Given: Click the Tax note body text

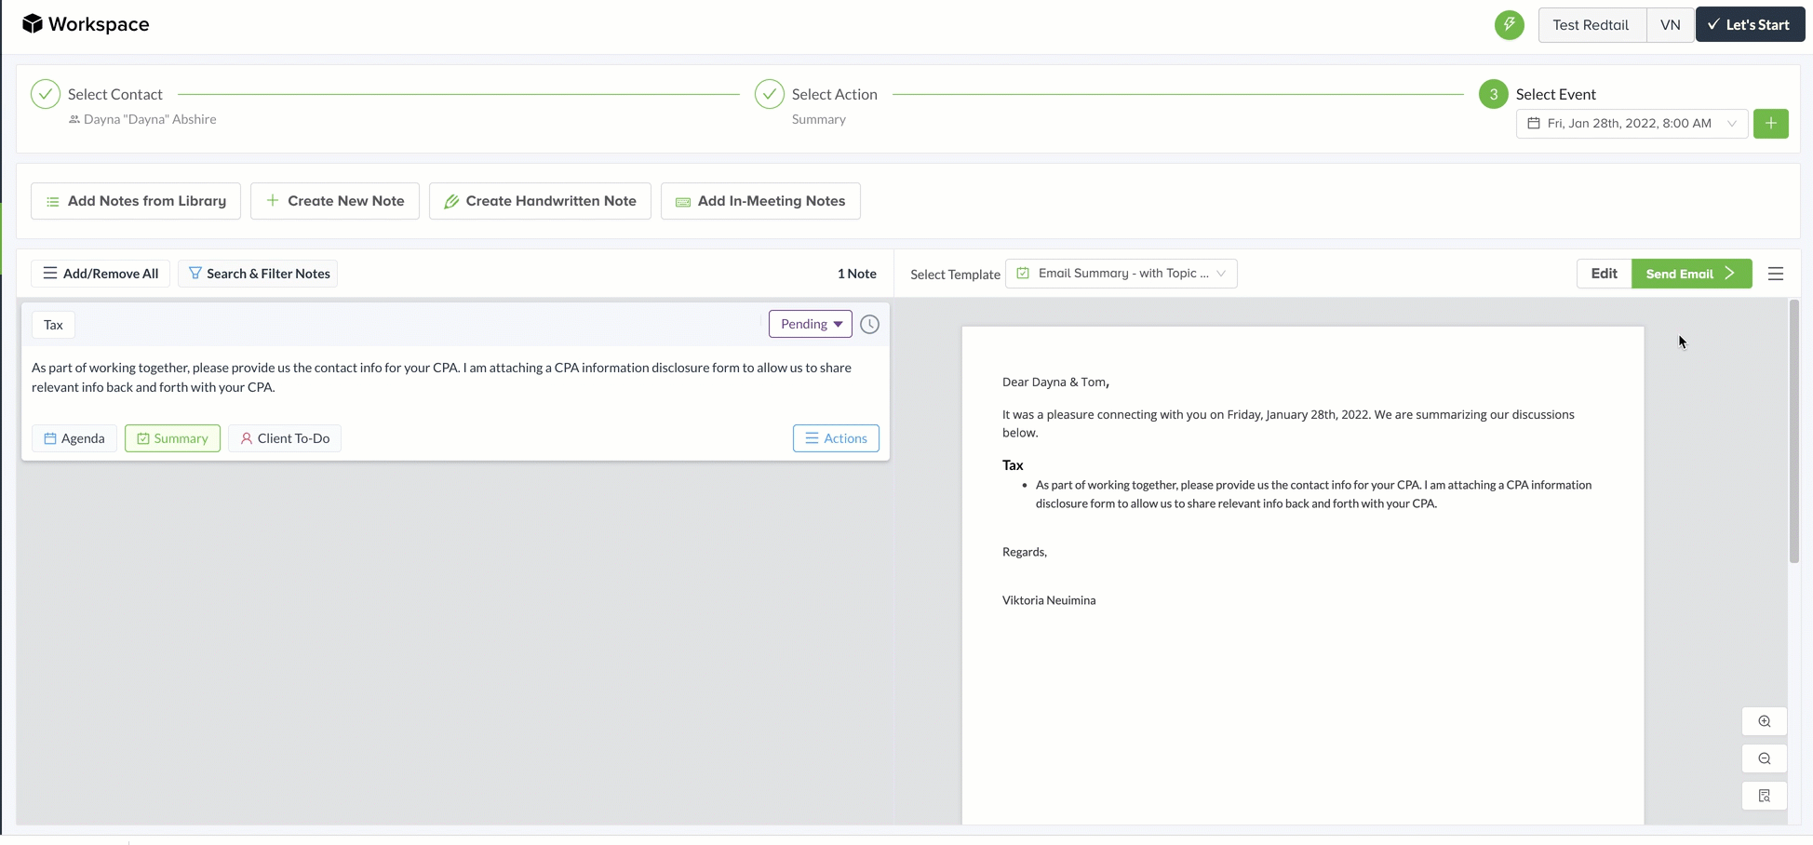Looking at the screenshot, I should pos(441,377).
